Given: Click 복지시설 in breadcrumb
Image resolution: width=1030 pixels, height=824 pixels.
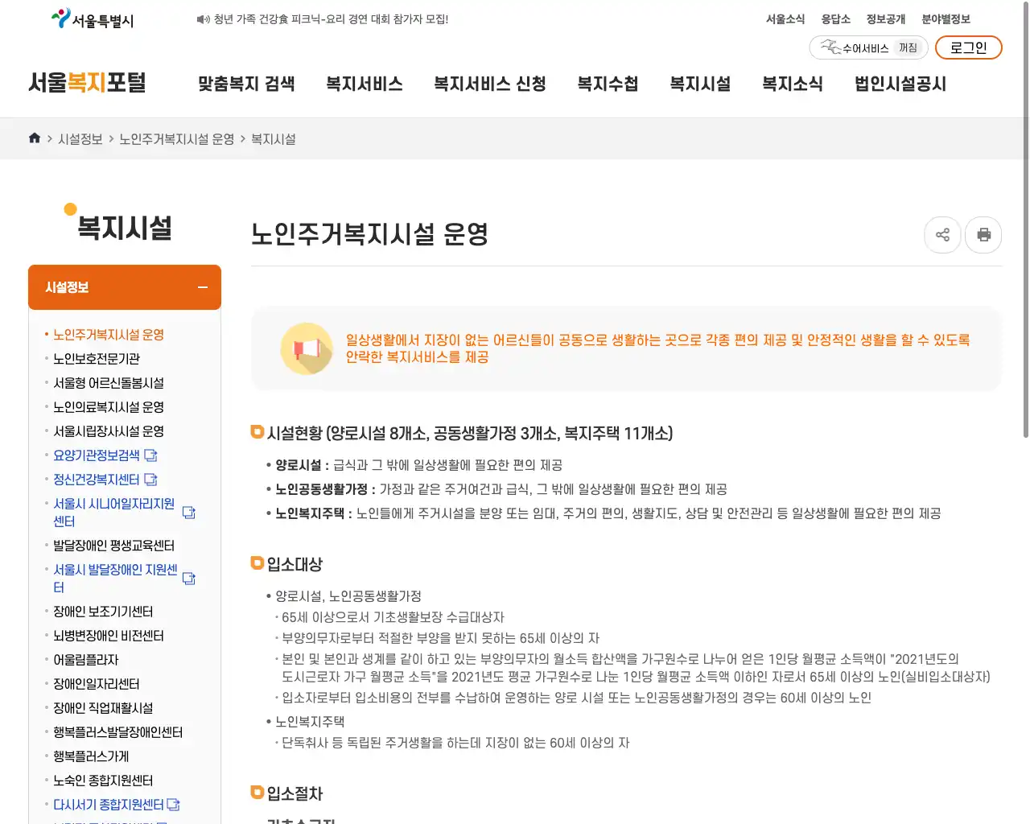Looking at the screenshot, I should coord(274,139).
